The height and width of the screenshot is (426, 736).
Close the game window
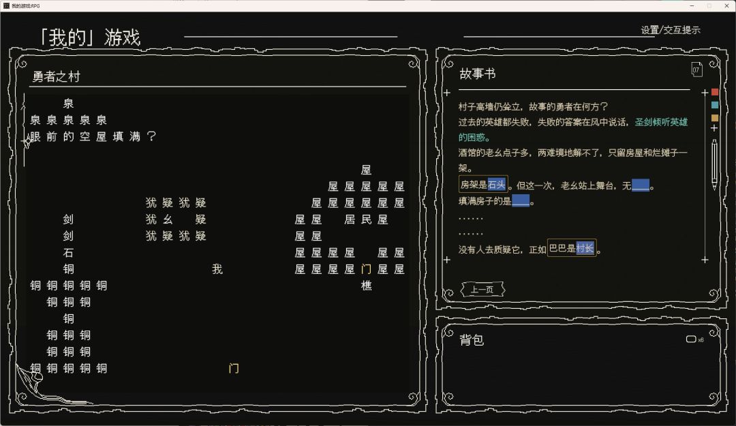(726, 5)
